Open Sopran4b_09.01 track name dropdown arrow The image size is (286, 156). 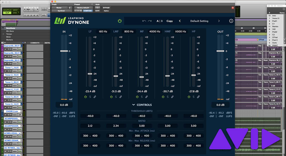21,46
